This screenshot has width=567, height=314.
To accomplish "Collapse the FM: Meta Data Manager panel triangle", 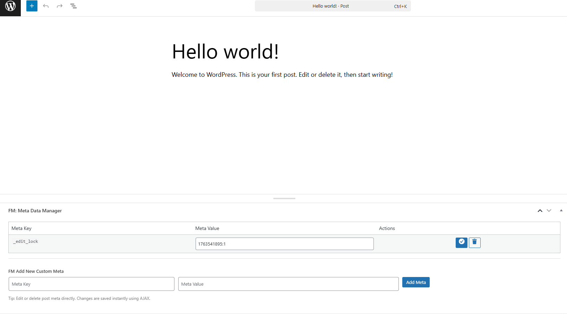I will pos(561,211).
